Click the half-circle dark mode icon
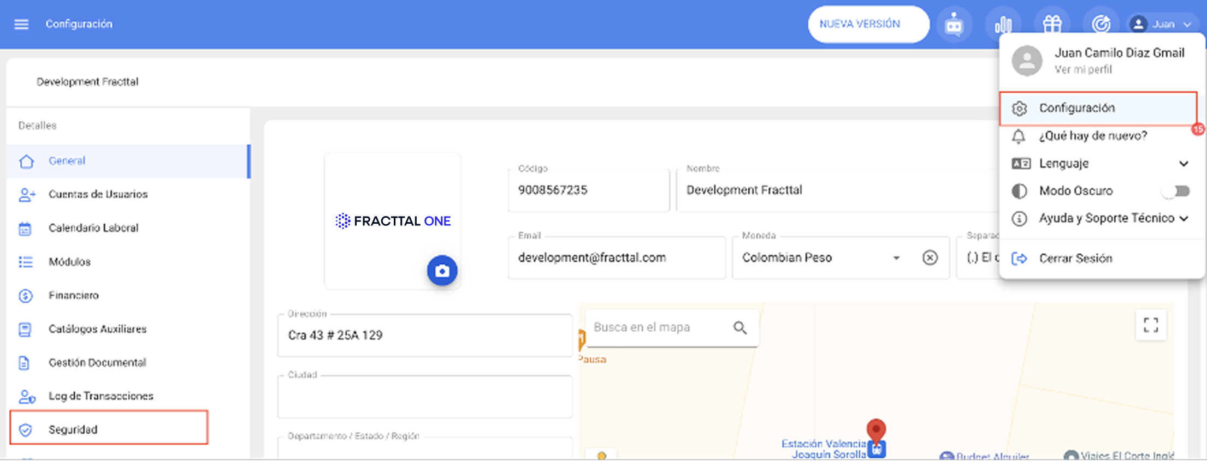 point(1019,191)
